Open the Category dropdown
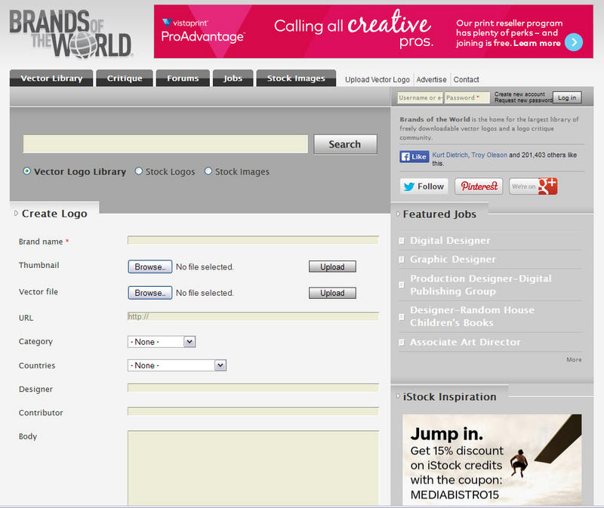This screenshot has height=508, width=604. point(162,342)
